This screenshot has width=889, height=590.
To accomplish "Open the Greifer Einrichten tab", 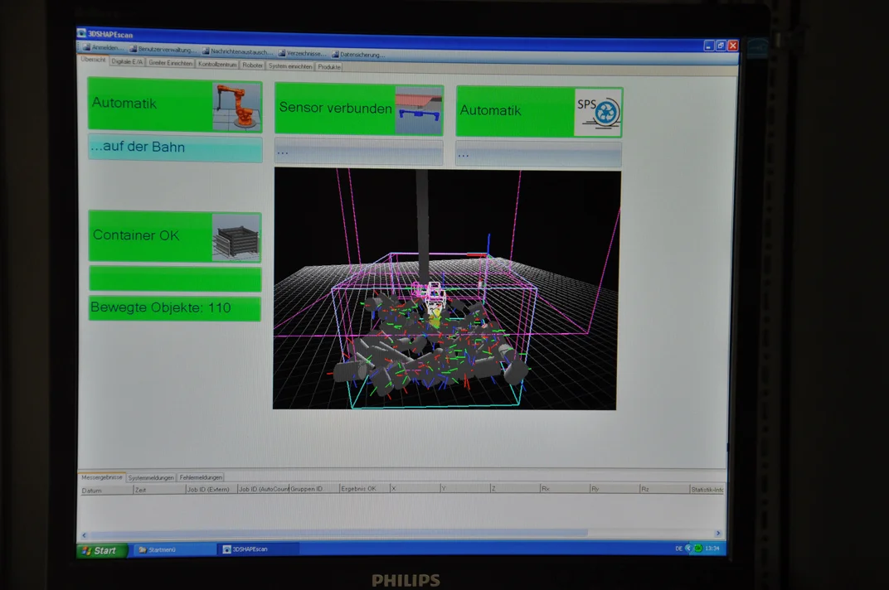I will pyautogui.click(x=171, y=63).
